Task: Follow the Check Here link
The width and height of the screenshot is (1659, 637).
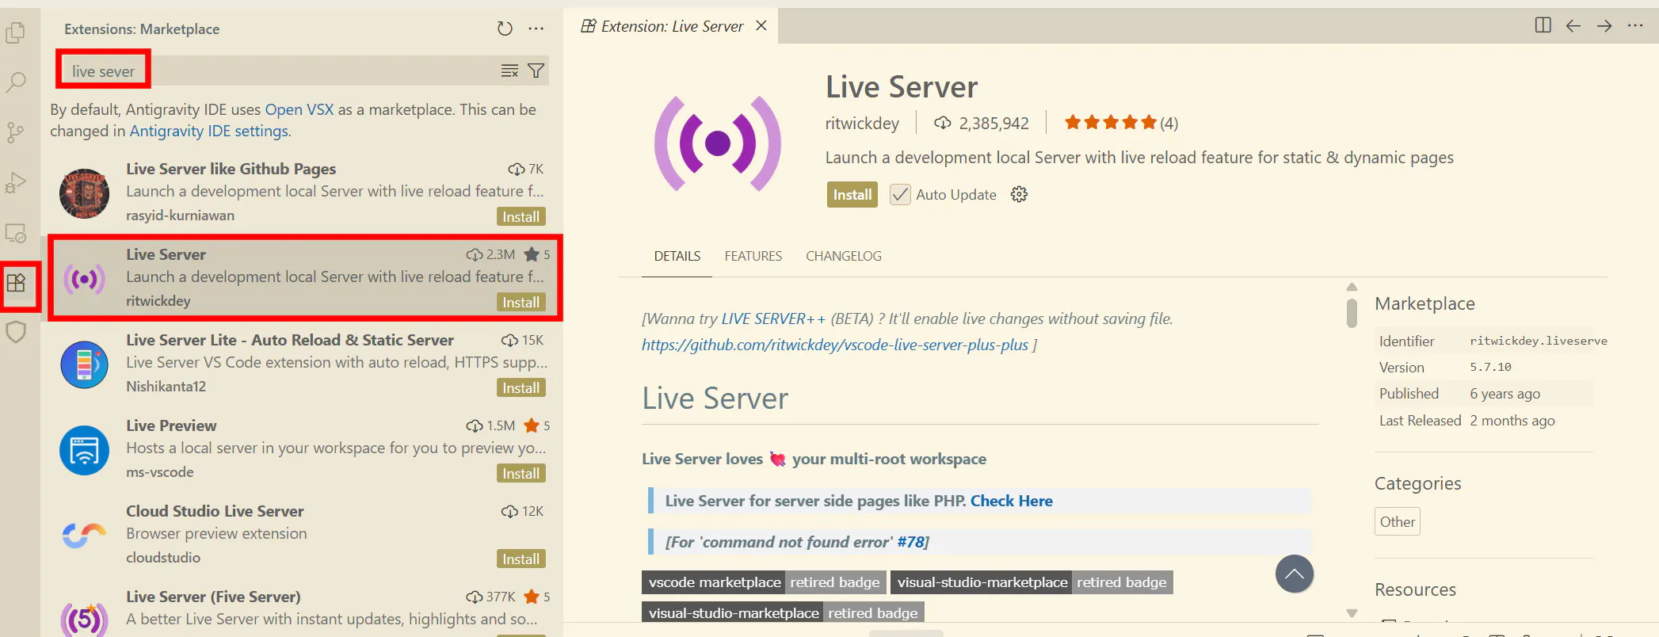Action: point(1012,501)
